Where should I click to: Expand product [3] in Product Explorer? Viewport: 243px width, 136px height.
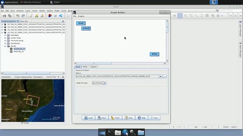point(2,30)
